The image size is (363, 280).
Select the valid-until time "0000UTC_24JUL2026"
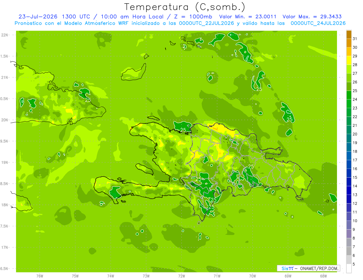pos(318,23)
